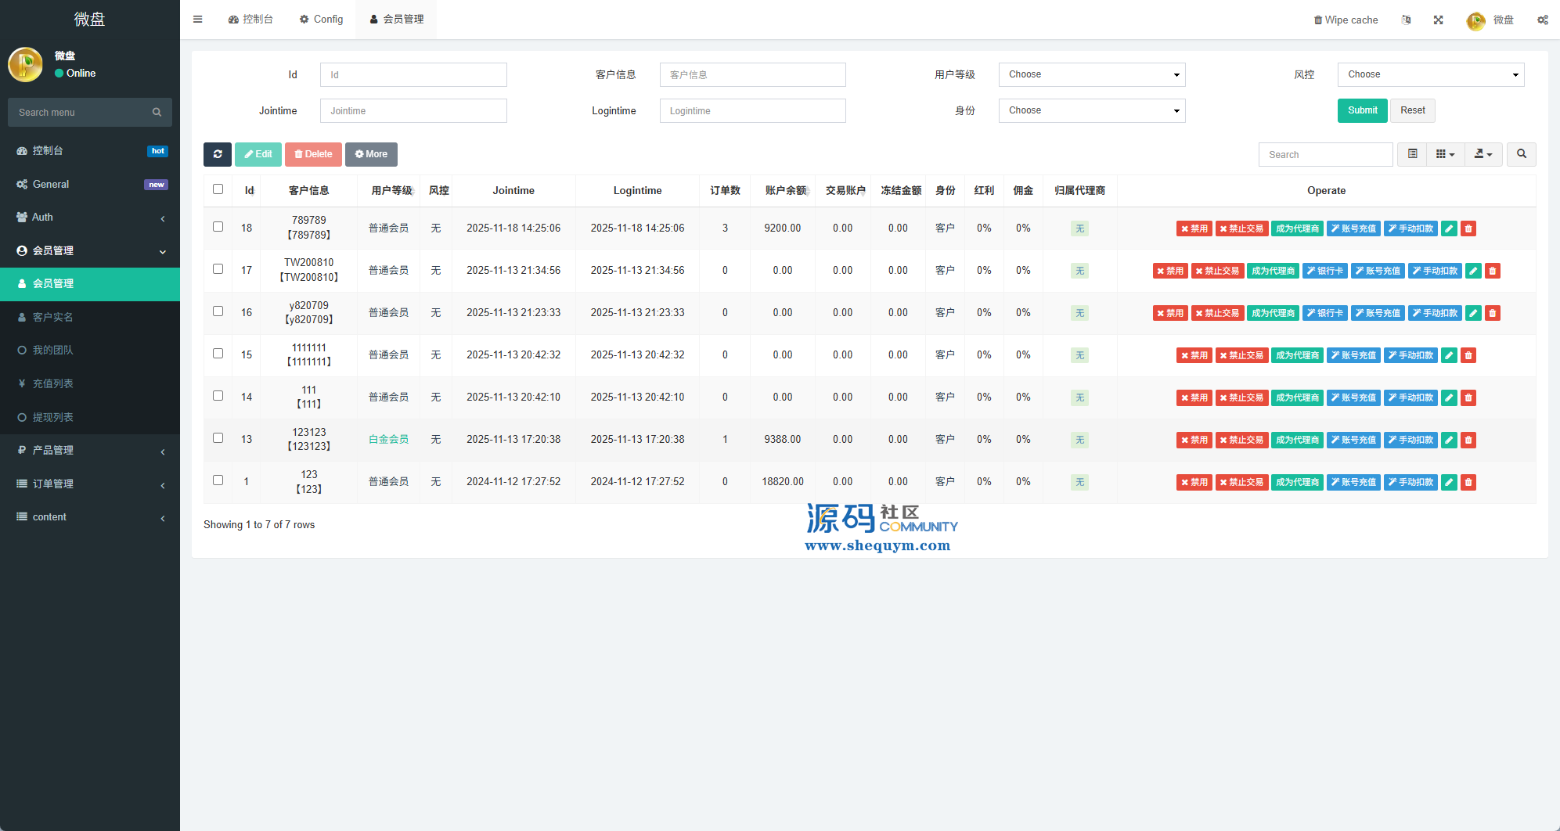Click the green Submit button
Viewport: 1560px width, 831px height.
tap(1362, 110)
